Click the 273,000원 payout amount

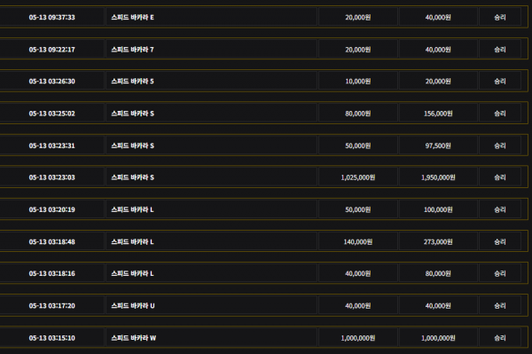click(438, 241)
